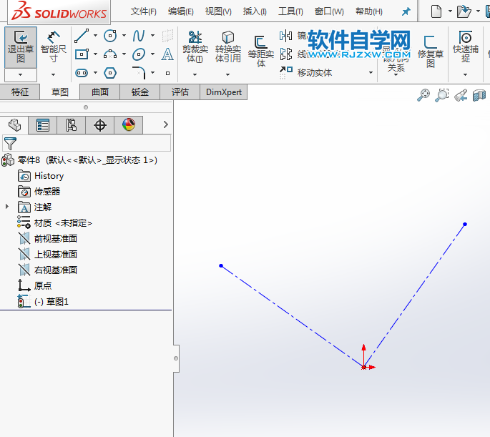Click the Mirror Entities icon
Screen dimensions: 490x437
click(x=285, y=36)
